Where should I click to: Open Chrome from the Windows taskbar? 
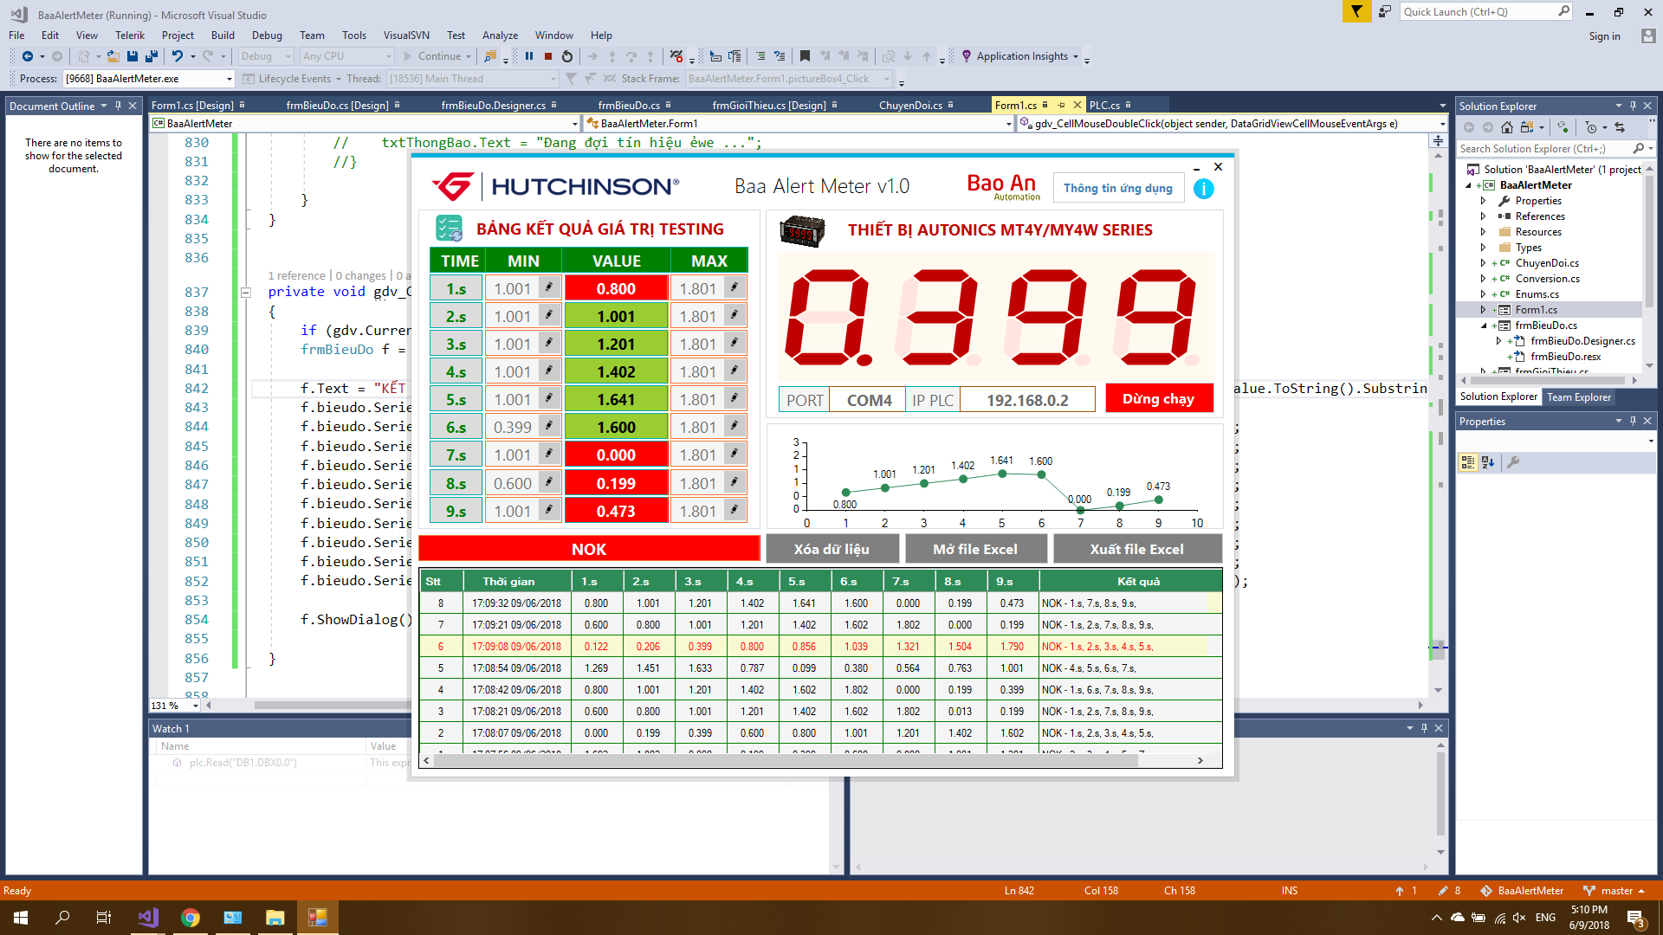[x=191, y=918]
